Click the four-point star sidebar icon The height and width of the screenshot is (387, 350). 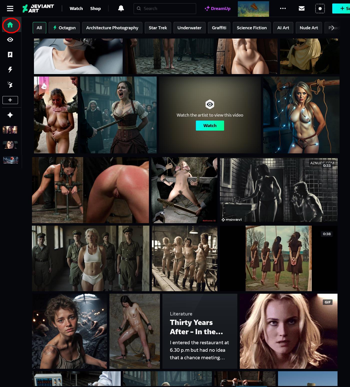(10, 115)
